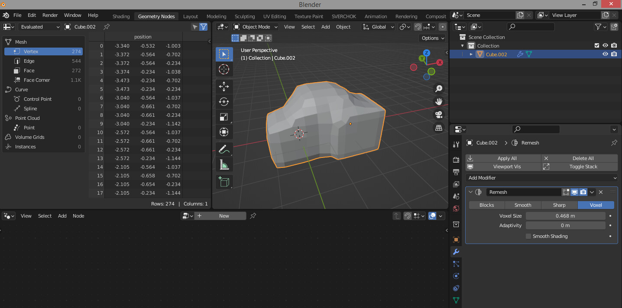
Task: Toggle spreadsheet Selected Only arrow button
Action: click(195, 27)
